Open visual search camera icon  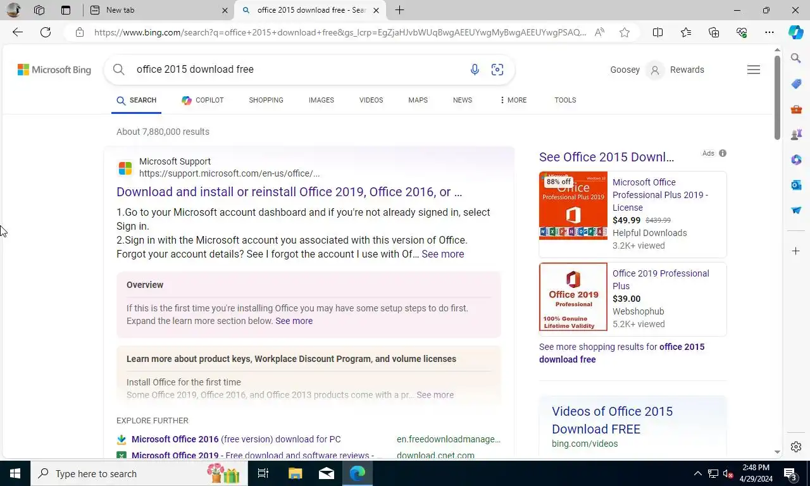pyautogui.click(x=497, y=70)
